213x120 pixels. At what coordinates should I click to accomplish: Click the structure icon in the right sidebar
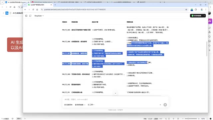pos(210,32)
